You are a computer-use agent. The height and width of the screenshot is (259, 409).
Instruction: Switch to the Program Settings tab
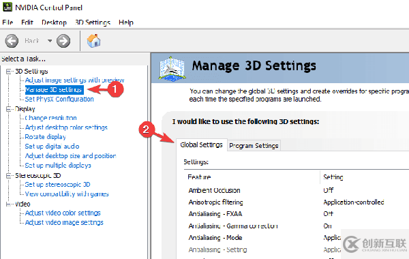[x=254, y=146]
